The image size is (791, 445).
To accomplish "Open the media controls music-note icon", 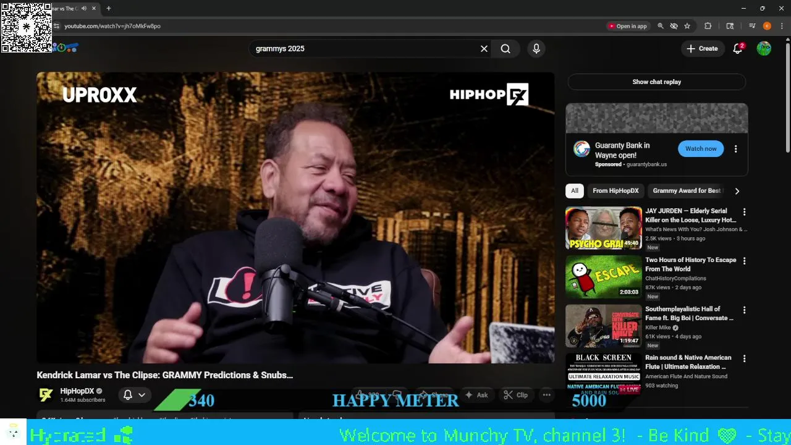I will point(752,26).
